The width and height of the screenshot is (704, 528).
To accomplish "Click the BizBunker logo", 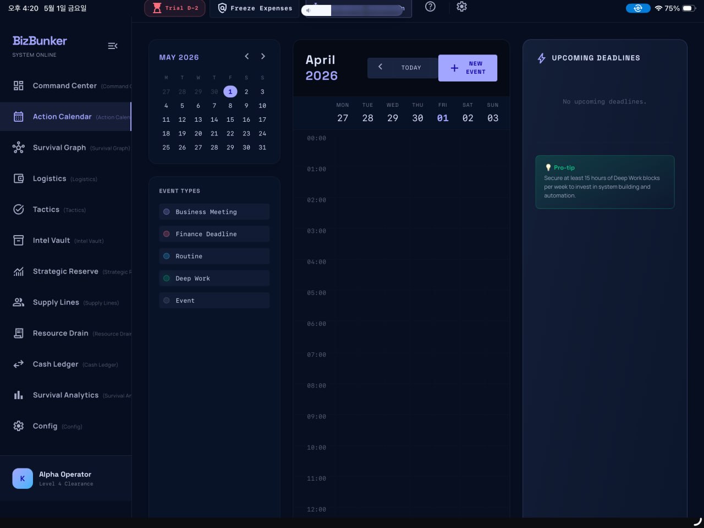I will point(40,41).
